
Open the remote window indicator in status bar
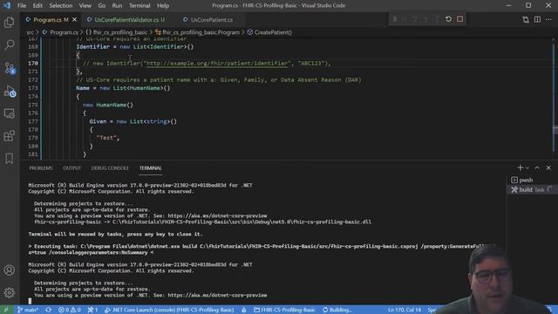[x=6, y=310]
